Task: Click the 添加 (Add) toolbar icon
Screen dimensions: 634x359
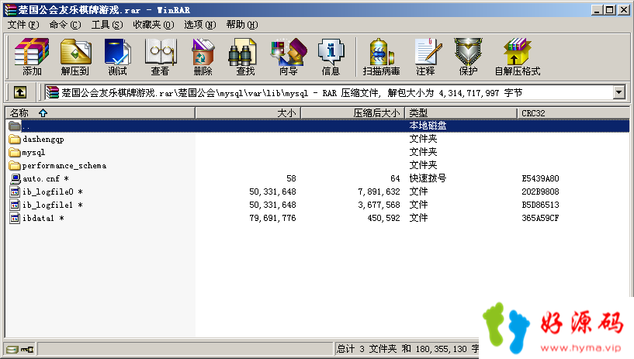Action: pos(32,51)
